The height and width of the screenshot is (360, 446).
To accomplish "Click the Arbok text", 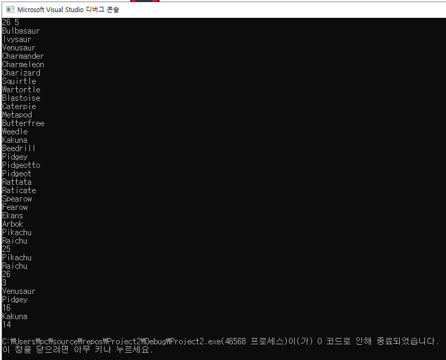I will pos(13,224).
